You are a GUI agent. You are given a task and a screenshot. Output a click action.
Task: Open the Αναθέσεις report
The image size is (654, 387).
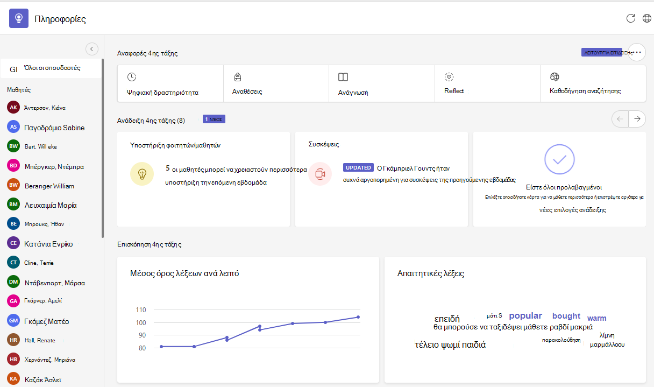(x=276, y=83)
